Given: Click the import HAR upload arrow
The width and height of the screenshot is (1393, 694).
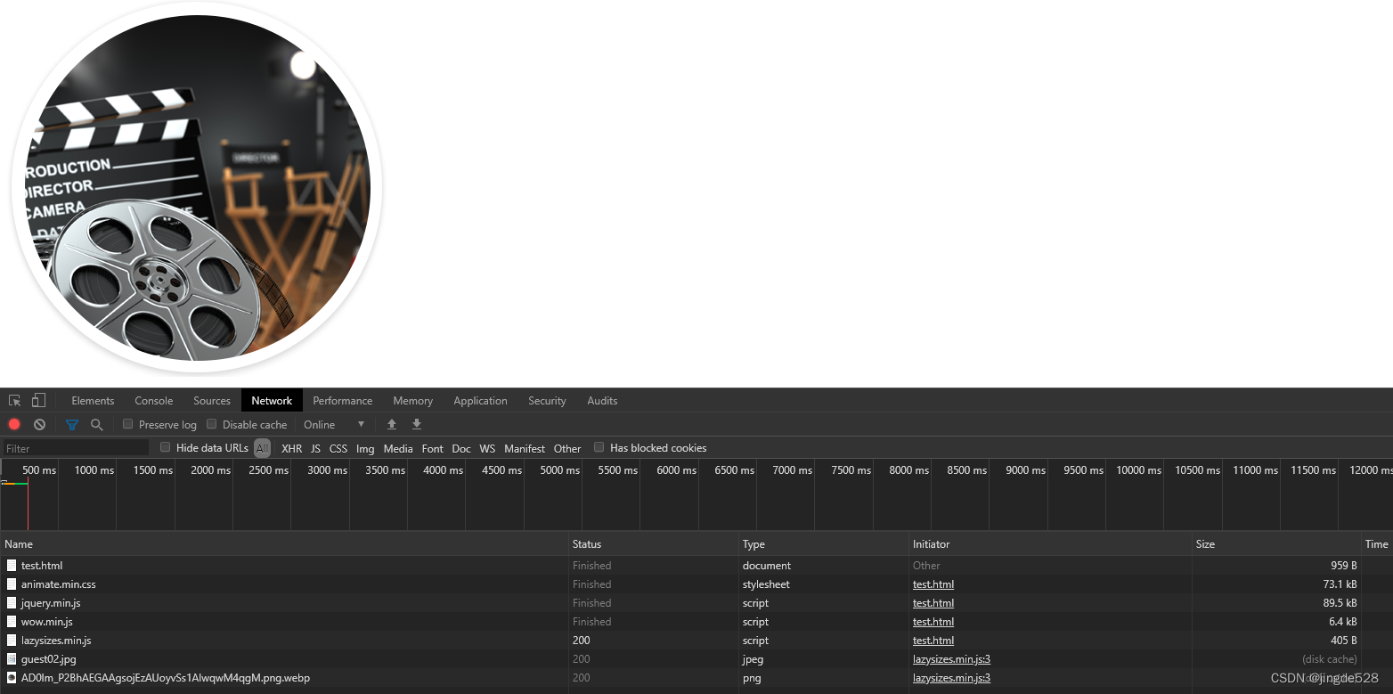Looking at the screenshot, I should [391, 424].
